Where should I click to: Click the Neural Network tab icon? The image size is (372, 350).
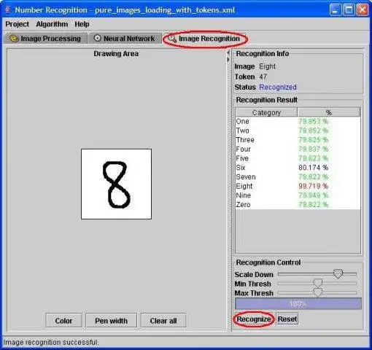[97, 38]
